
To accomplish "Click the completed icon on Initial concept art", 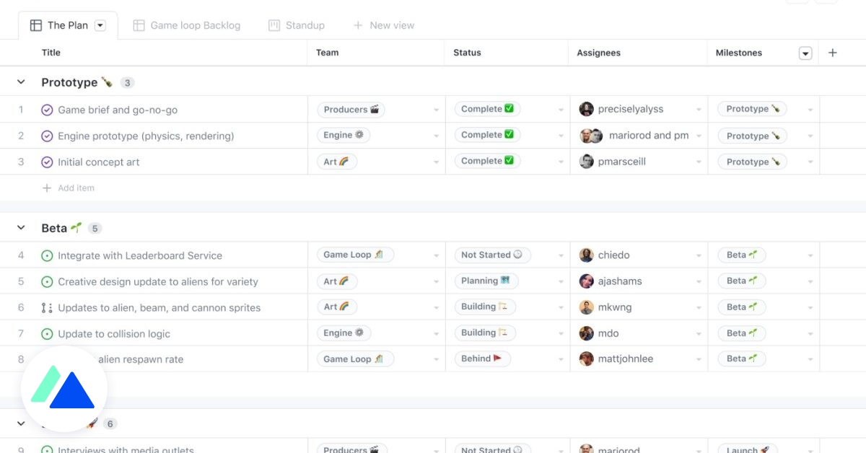I will 45,162.
